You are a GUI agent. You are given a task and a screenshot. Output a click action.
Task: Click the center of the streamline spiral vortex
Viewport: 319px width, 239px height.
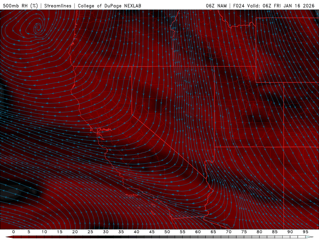pos(38,27)
